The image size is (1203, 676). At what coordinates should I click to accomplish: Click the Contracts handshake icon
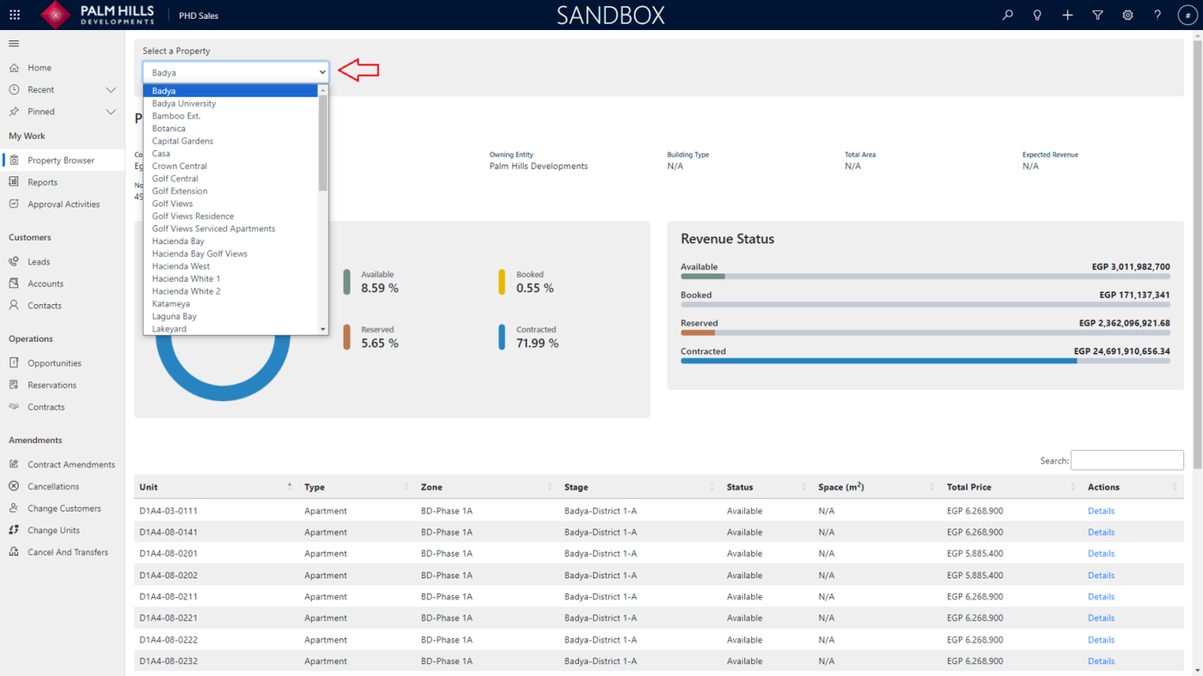14,407
